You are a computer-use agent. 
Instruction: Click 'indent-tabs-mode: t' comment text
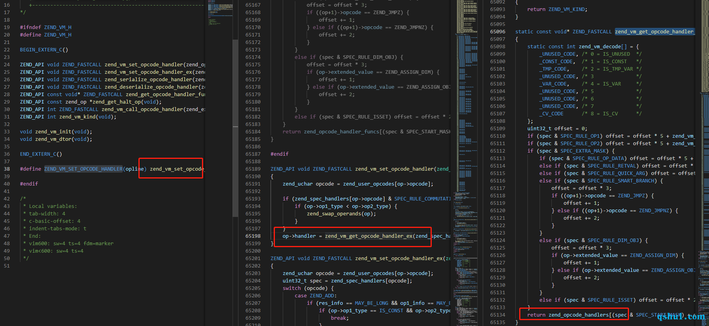[58, 229]
